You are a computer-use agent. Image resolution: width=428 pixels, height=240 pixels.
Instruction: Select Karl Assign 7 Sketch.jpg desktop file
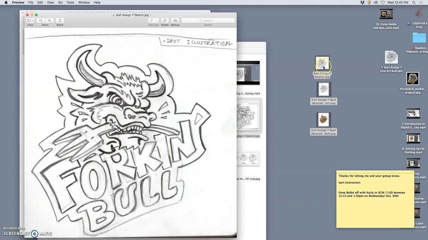tap(322, 68)
